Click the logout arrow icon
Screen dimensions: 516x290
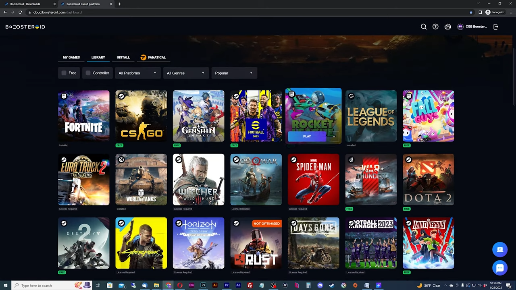pos(496,27)
